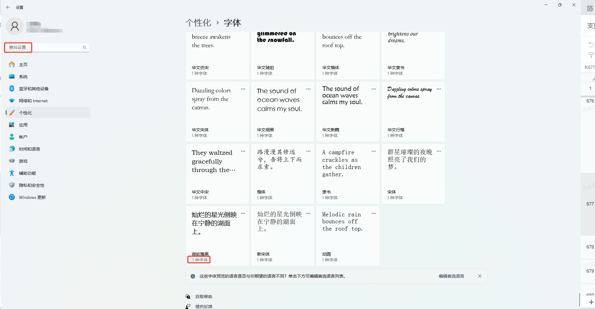Restore down the Settings window
This screenshot has width=595, height=309.
click(x=560, y=5)
